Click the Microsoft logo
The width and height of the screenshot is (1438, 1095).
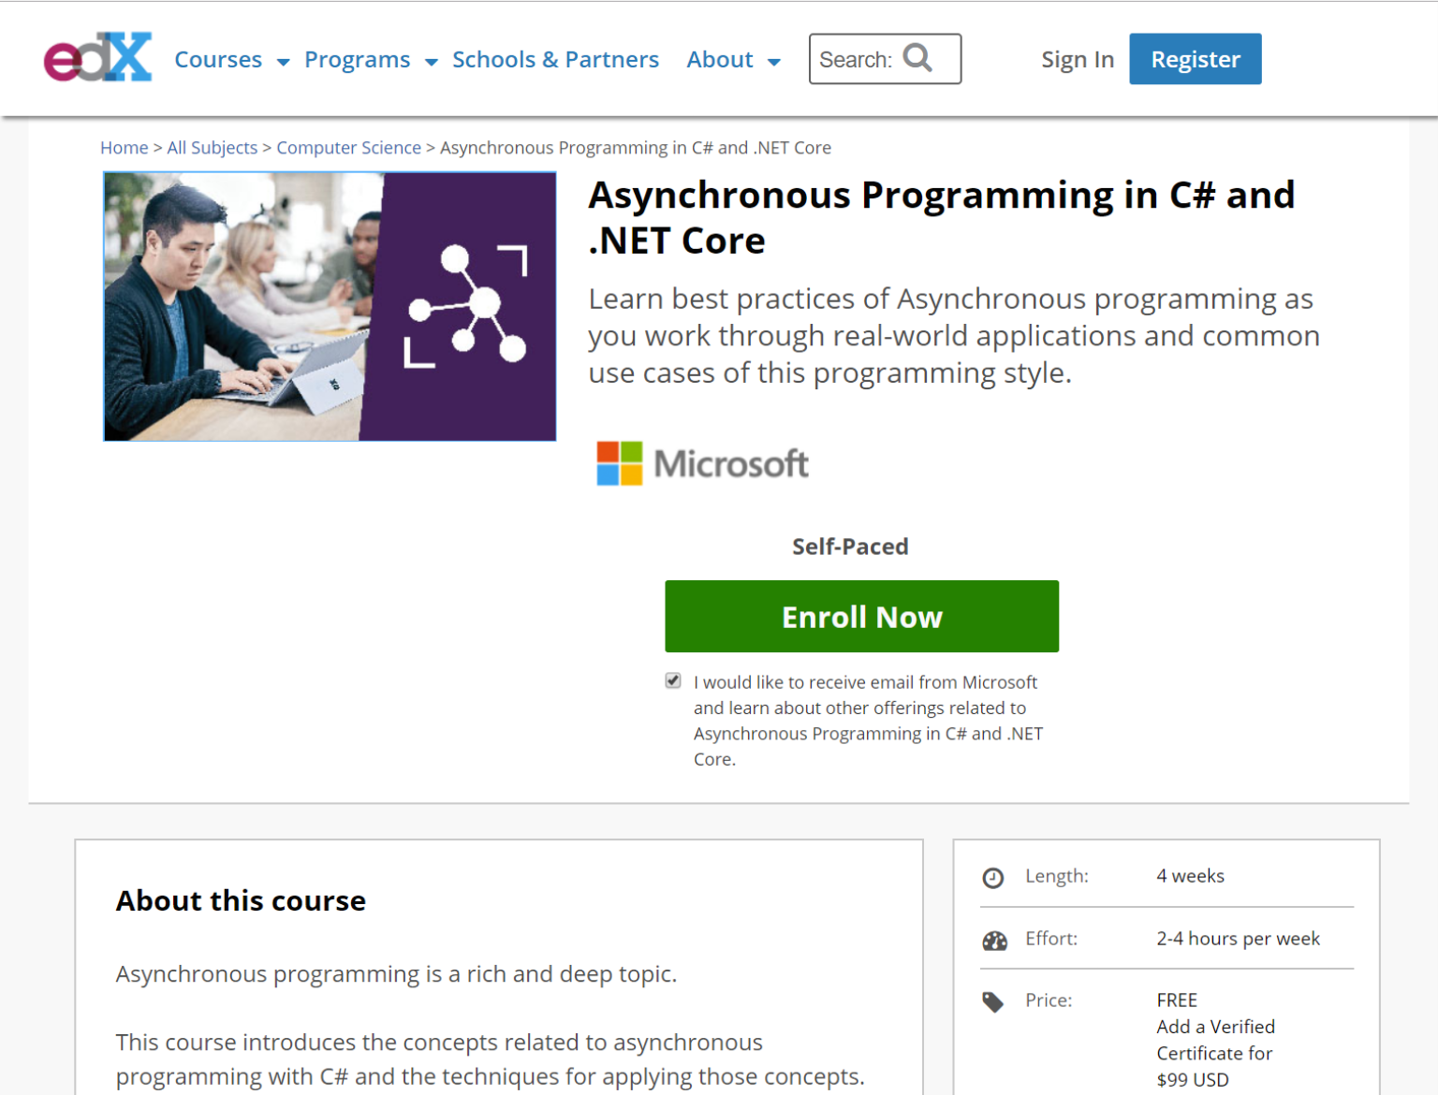[702, 463]
